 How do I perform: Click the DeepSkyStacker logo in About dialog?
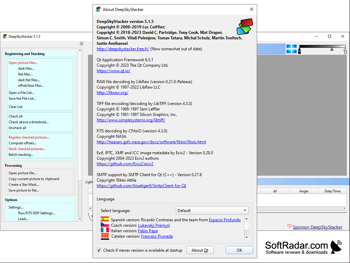[x=244, y=26]
